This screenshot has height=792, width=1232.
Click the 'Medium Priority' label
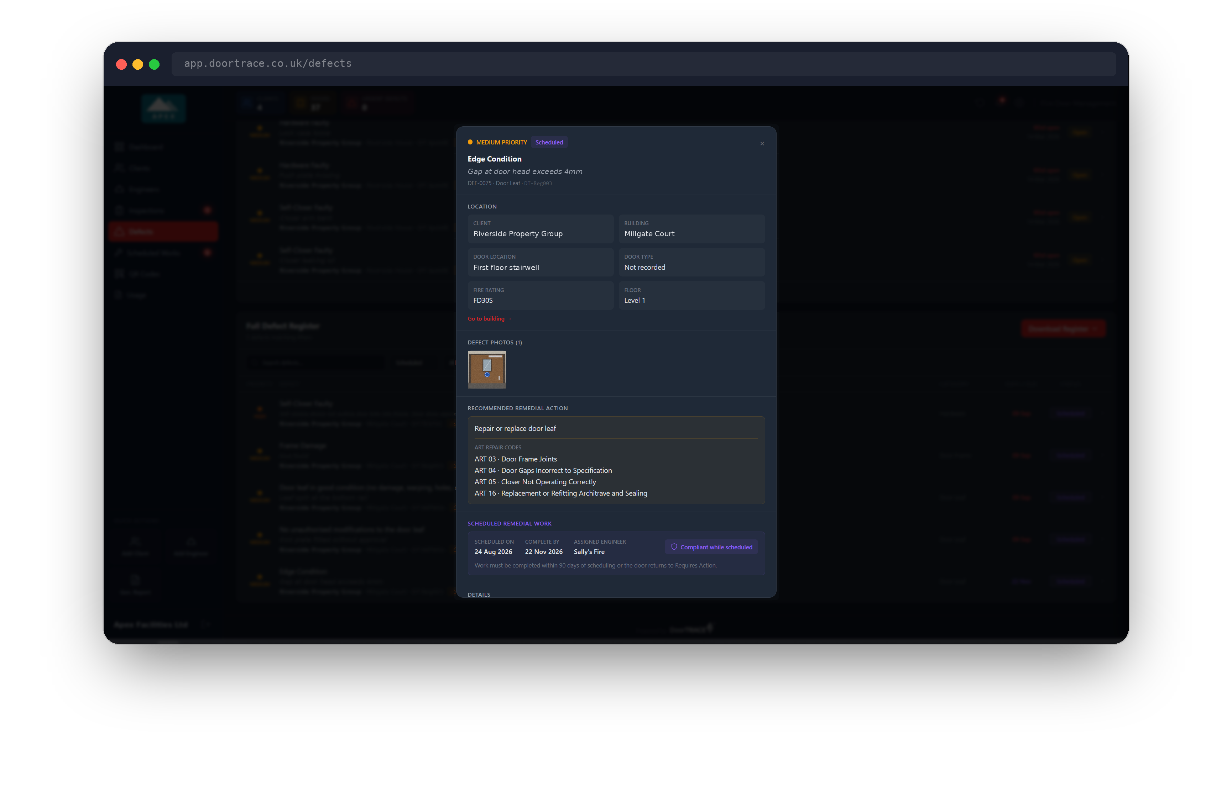501,142
